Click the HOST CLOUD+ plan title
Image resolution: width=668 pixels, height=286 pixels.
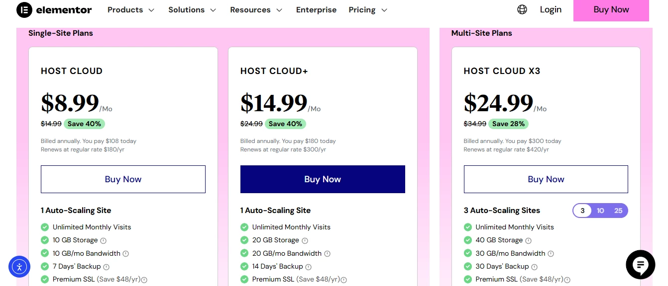pyautogui.click(x=274, y=71)
